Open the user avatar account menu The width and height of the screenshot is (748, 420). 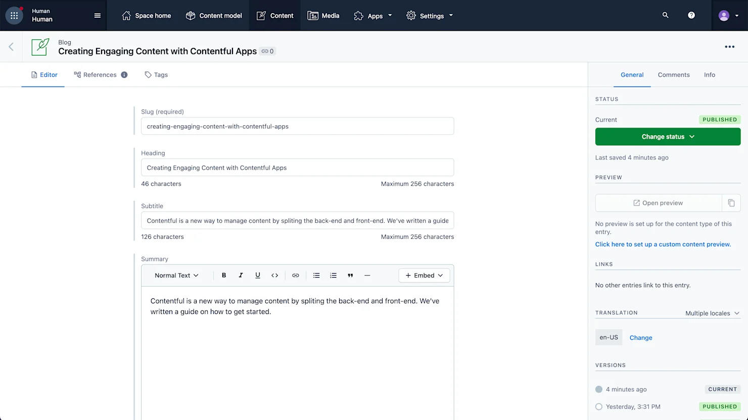click(x=729, y=16)
